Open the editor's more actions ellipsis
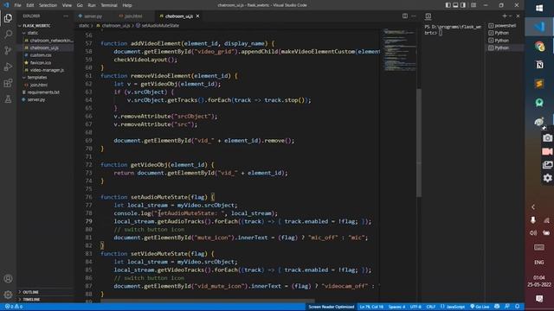 (414, 16)
